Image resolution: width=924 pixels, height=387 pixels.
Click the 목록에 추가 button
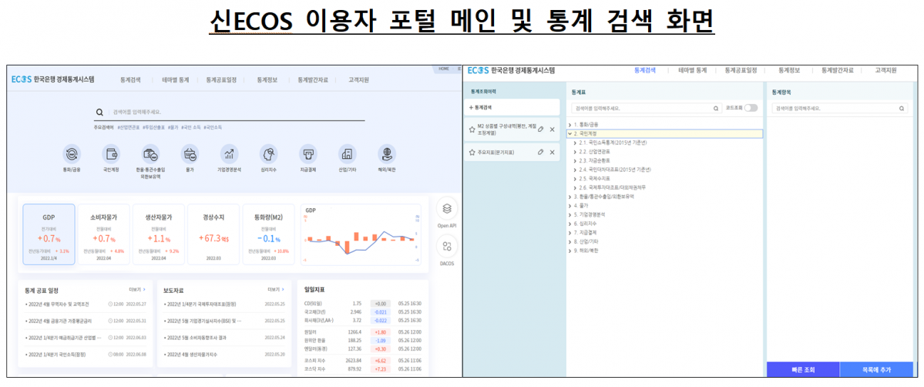click(x=876, y=370)
